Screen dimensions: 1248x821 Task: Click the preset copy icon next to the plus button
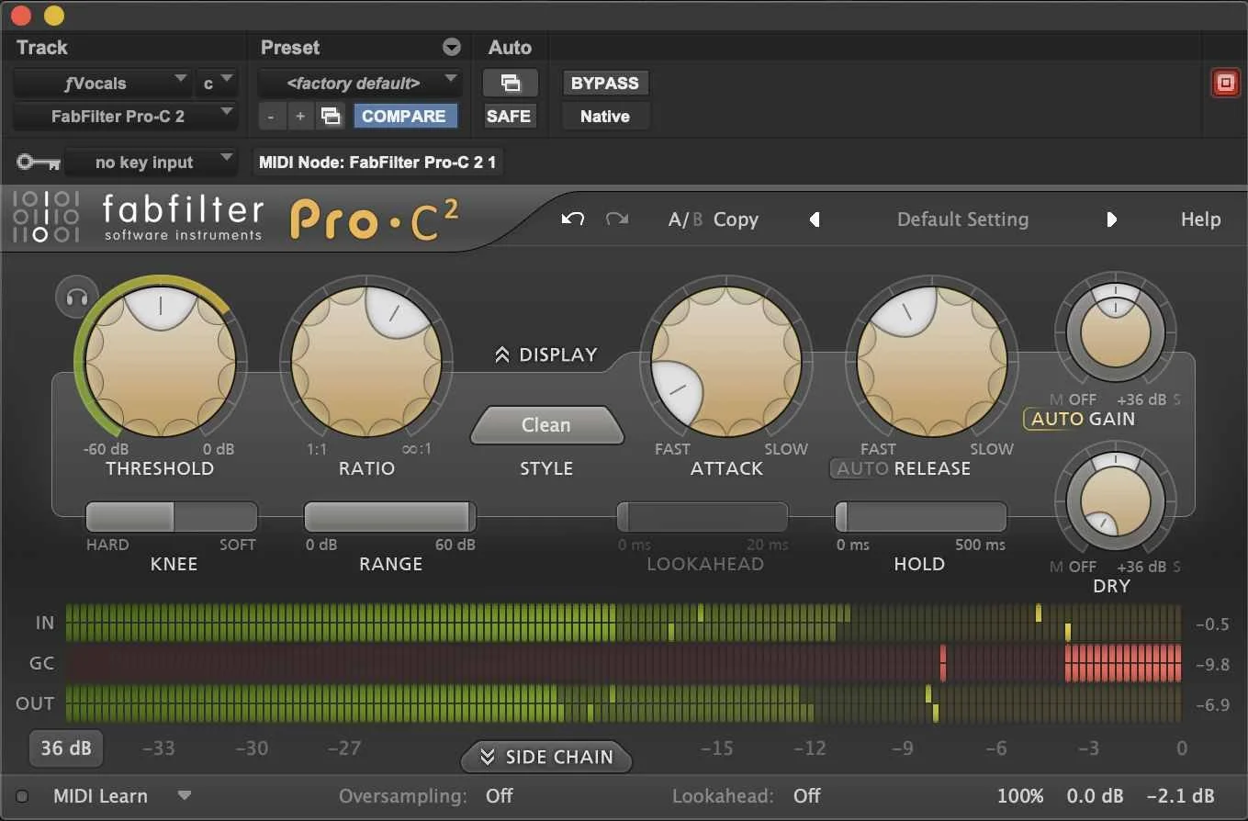point(331,116)
